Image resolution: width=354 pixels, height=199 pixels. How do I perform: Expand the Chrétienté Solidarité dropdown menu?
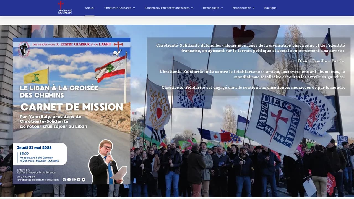(119, 8)
